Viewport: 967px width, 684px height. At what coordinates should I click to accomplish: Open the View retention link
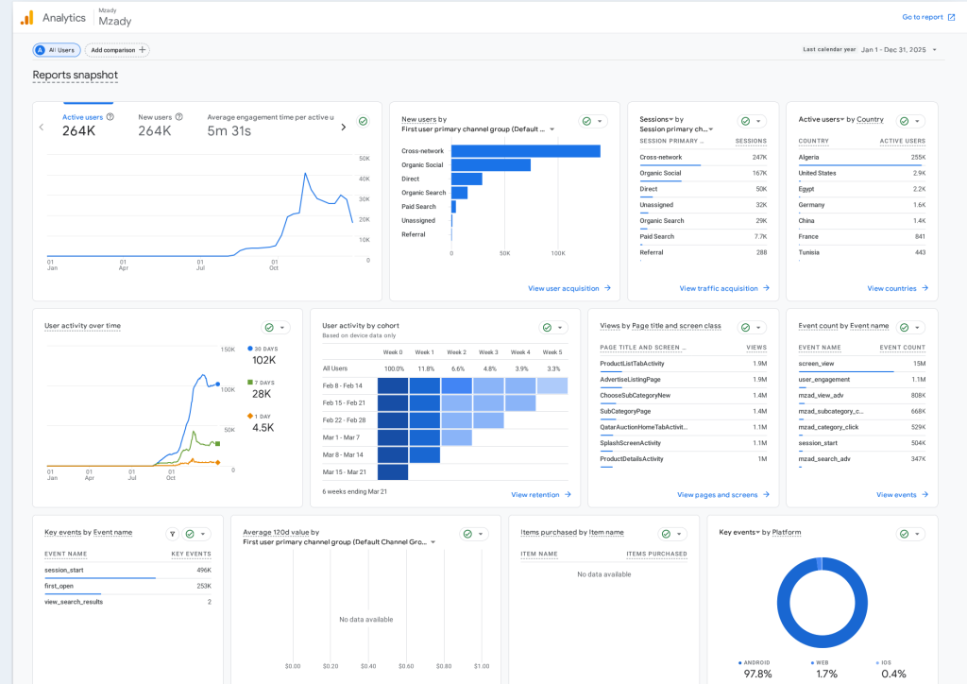point(541,494)
